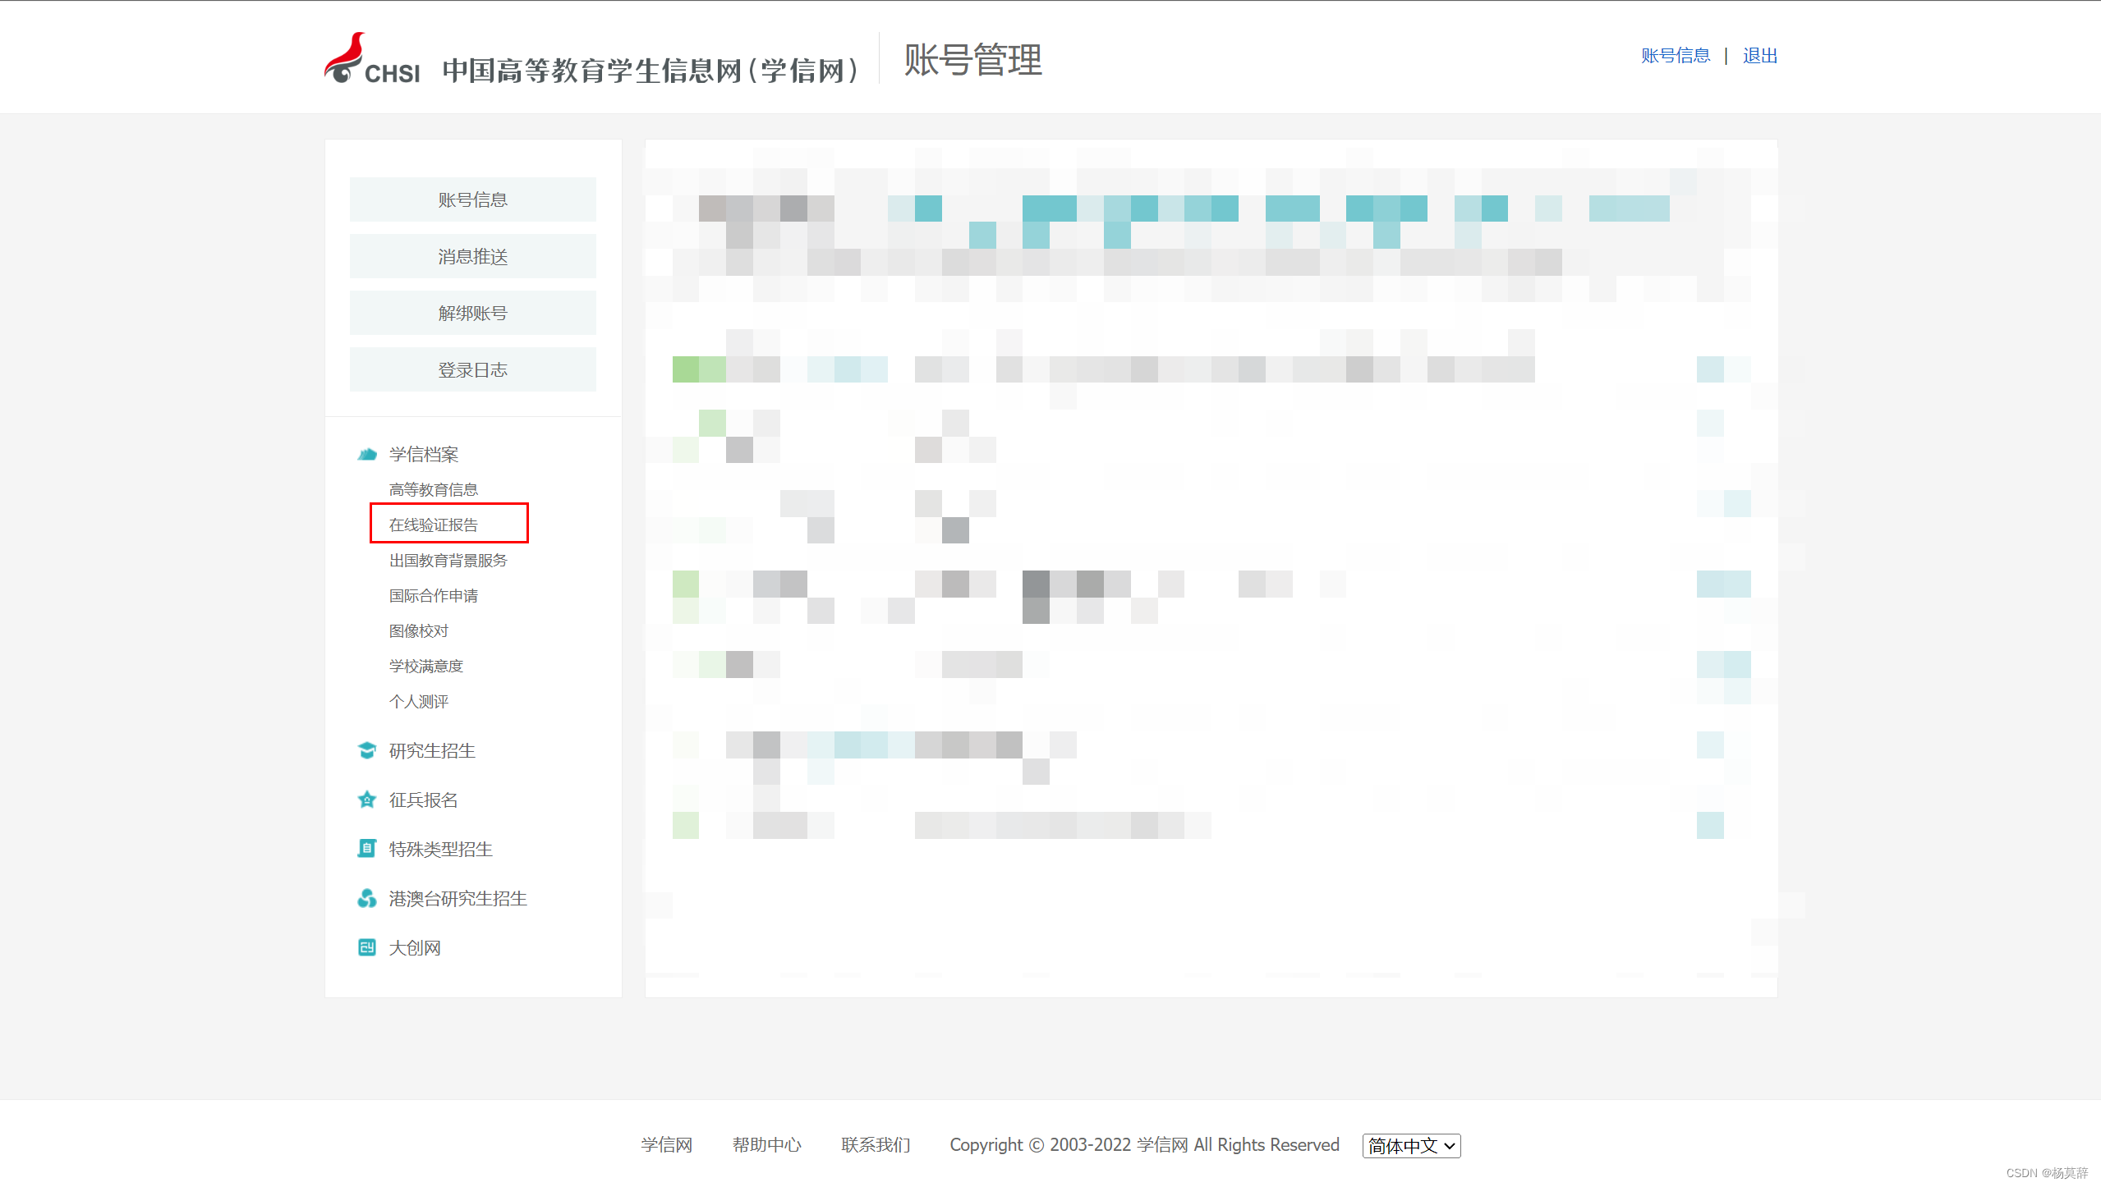Viewport: 2101px width, 1187px height.
Task: Go to 征兵报名 menu entry
Action: tap(424, 800)
